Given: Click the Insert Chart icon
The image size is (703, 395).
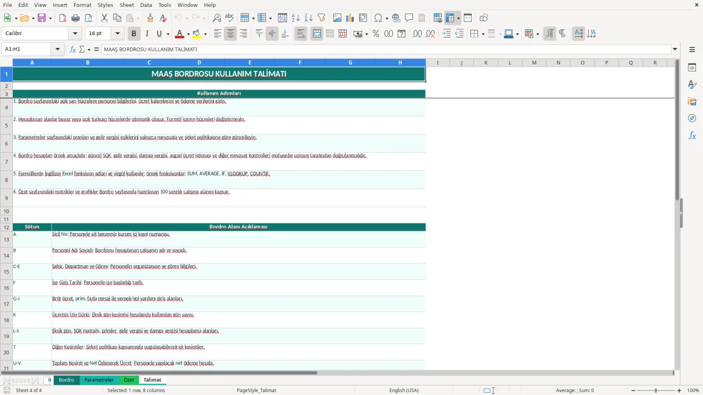Looking at the screenshot, I should [350, 18].
